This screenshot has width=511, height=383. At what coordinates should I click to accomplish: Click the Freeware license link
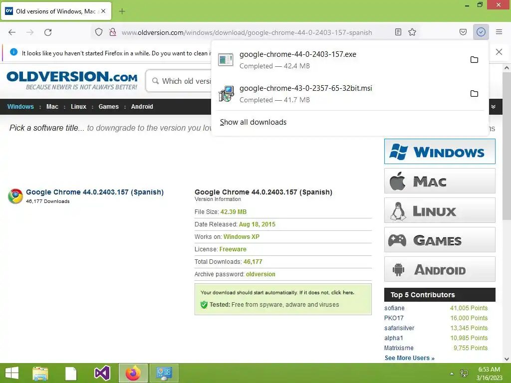click(233, 249)
